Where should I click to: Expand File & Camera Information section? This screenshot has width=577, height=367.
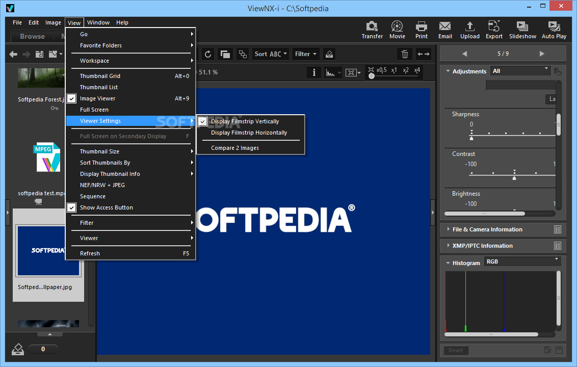point(448,229)
